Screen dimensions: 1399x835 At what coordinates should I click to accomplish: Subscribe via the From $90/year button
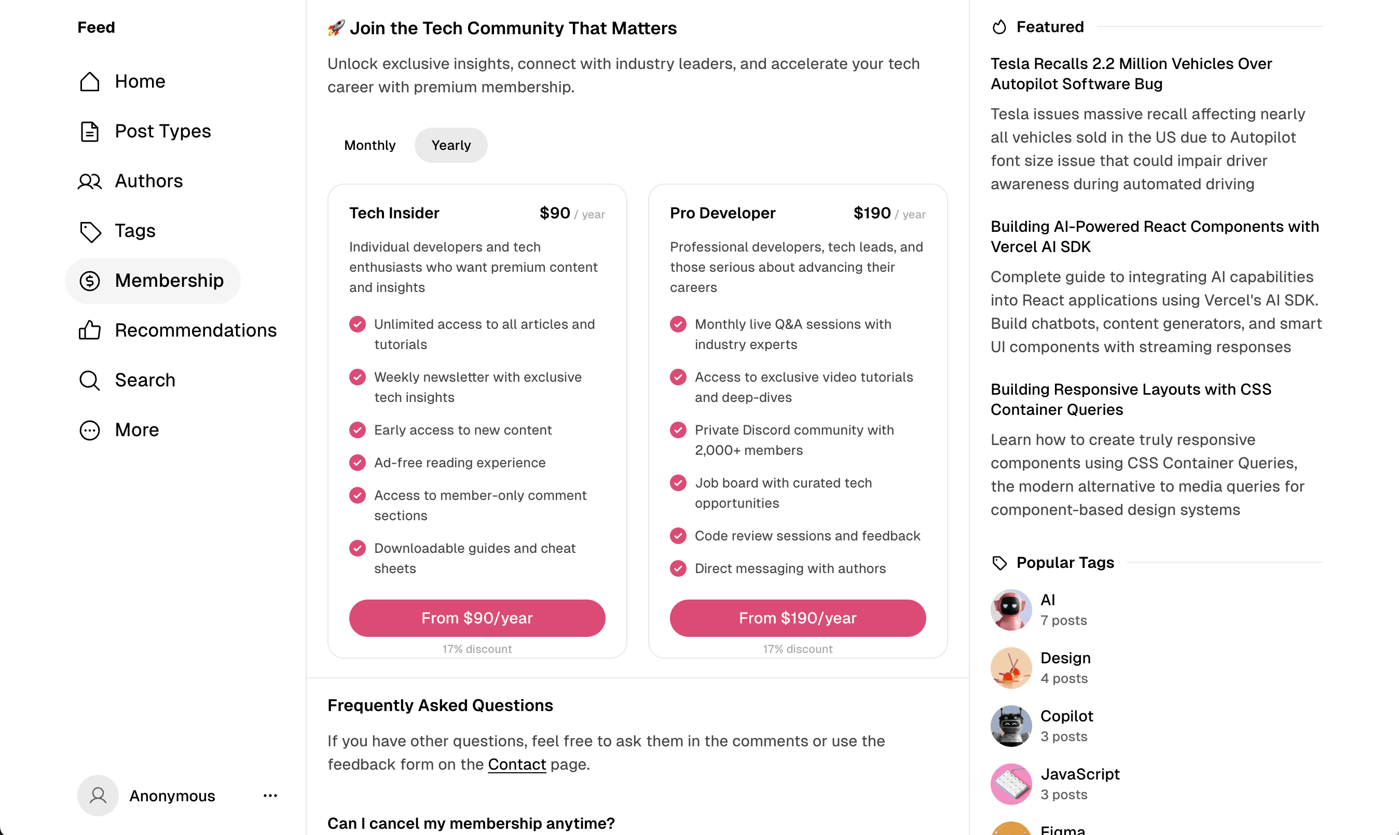click(477, 618)
